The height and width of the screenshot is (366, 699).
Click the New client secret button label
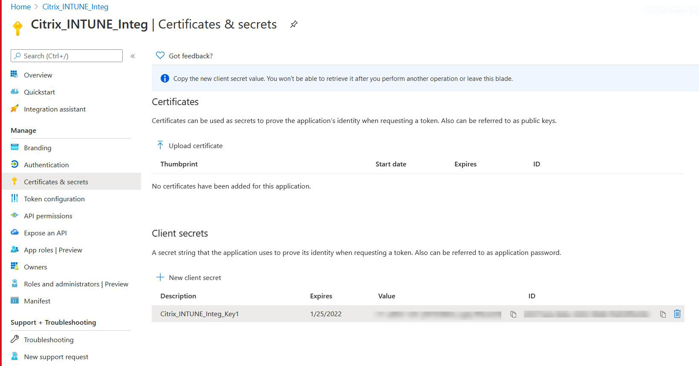(x=195, y=277)
